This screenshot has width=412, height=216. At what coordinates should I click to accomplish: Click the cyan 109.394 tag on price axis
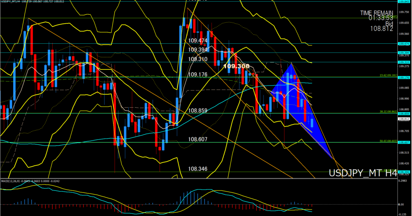pos(404,53)
